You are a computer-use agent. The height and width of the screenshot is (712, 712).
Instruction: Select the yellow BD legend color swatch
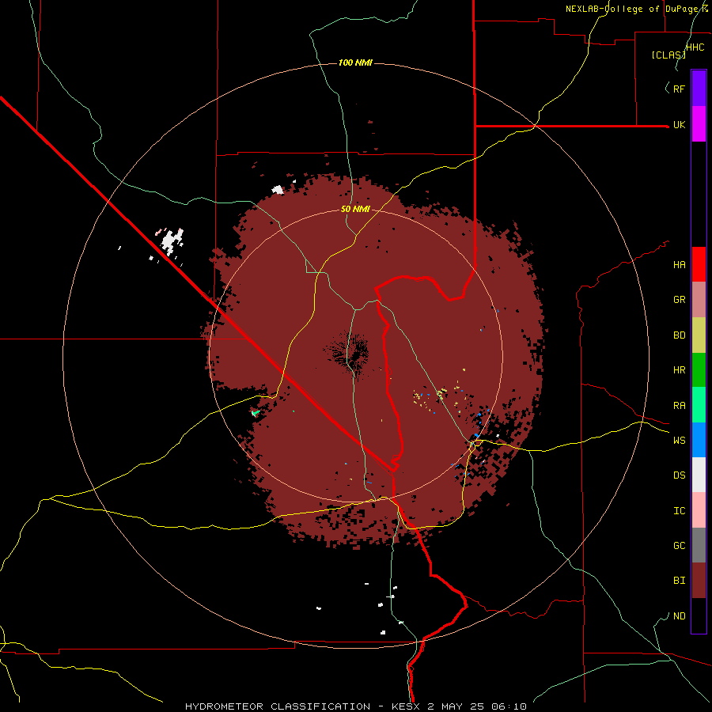[699, 335]
